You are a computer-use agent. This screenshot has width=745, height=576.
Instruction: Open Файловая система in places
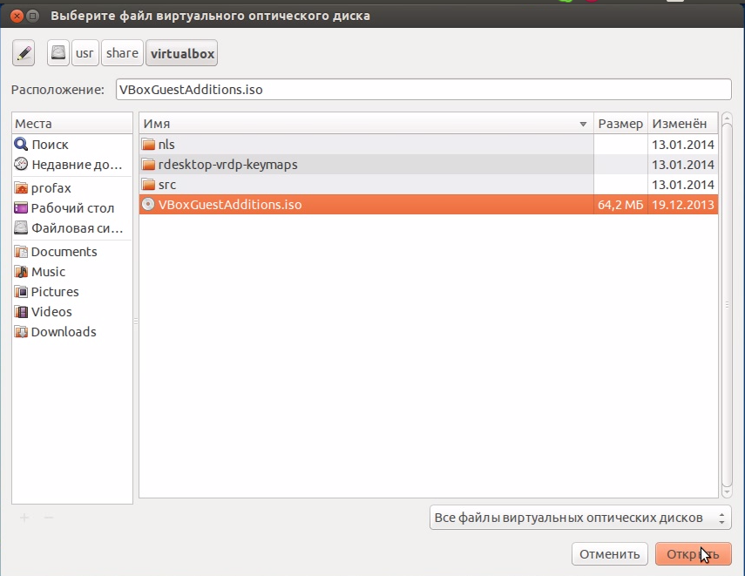click(72, 228)
